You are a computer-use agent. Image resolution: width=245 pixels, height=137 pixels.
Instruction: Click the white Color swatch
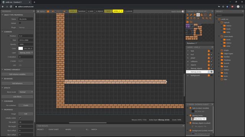pyautogui.click(x=21, y=48)
